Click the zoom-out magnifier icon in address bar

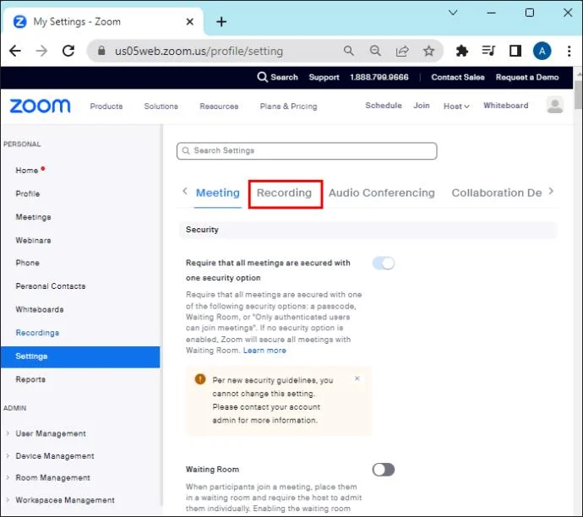[x=375, y=51]
